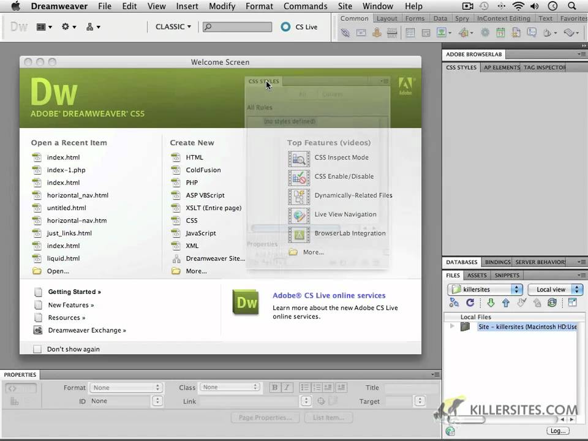Insert a Horizontal Rule

392,33
